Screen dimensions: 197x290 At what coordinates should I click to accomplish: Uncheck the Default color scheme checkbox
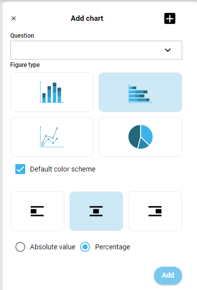click(x=20, y=169)
